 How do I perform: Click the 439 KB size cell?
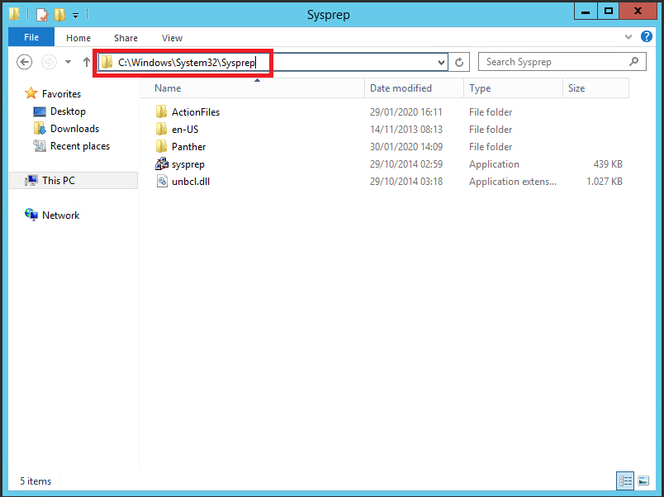[x=608, y=164]
